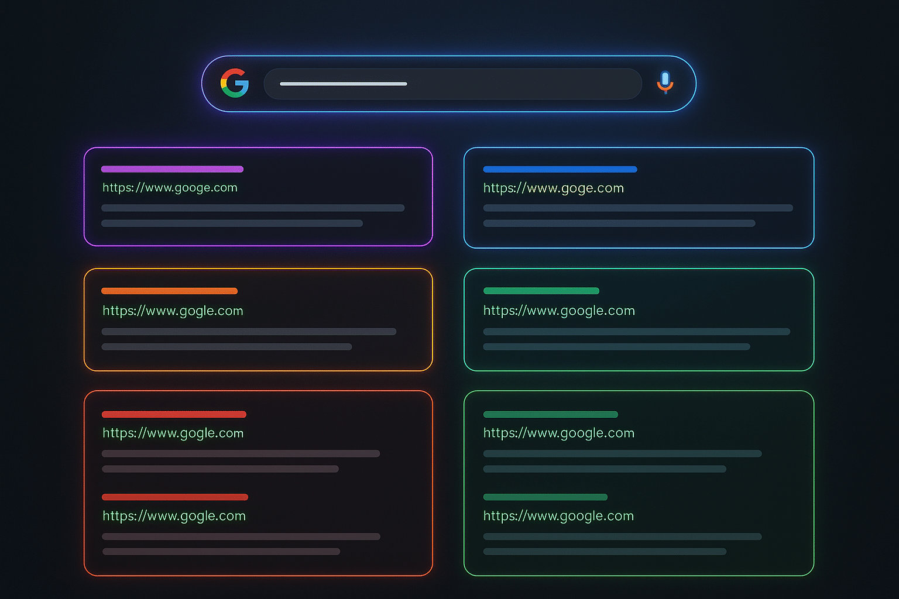Focus the search input field
Viewport: 899px width, 599px height.
pos(452,84)
